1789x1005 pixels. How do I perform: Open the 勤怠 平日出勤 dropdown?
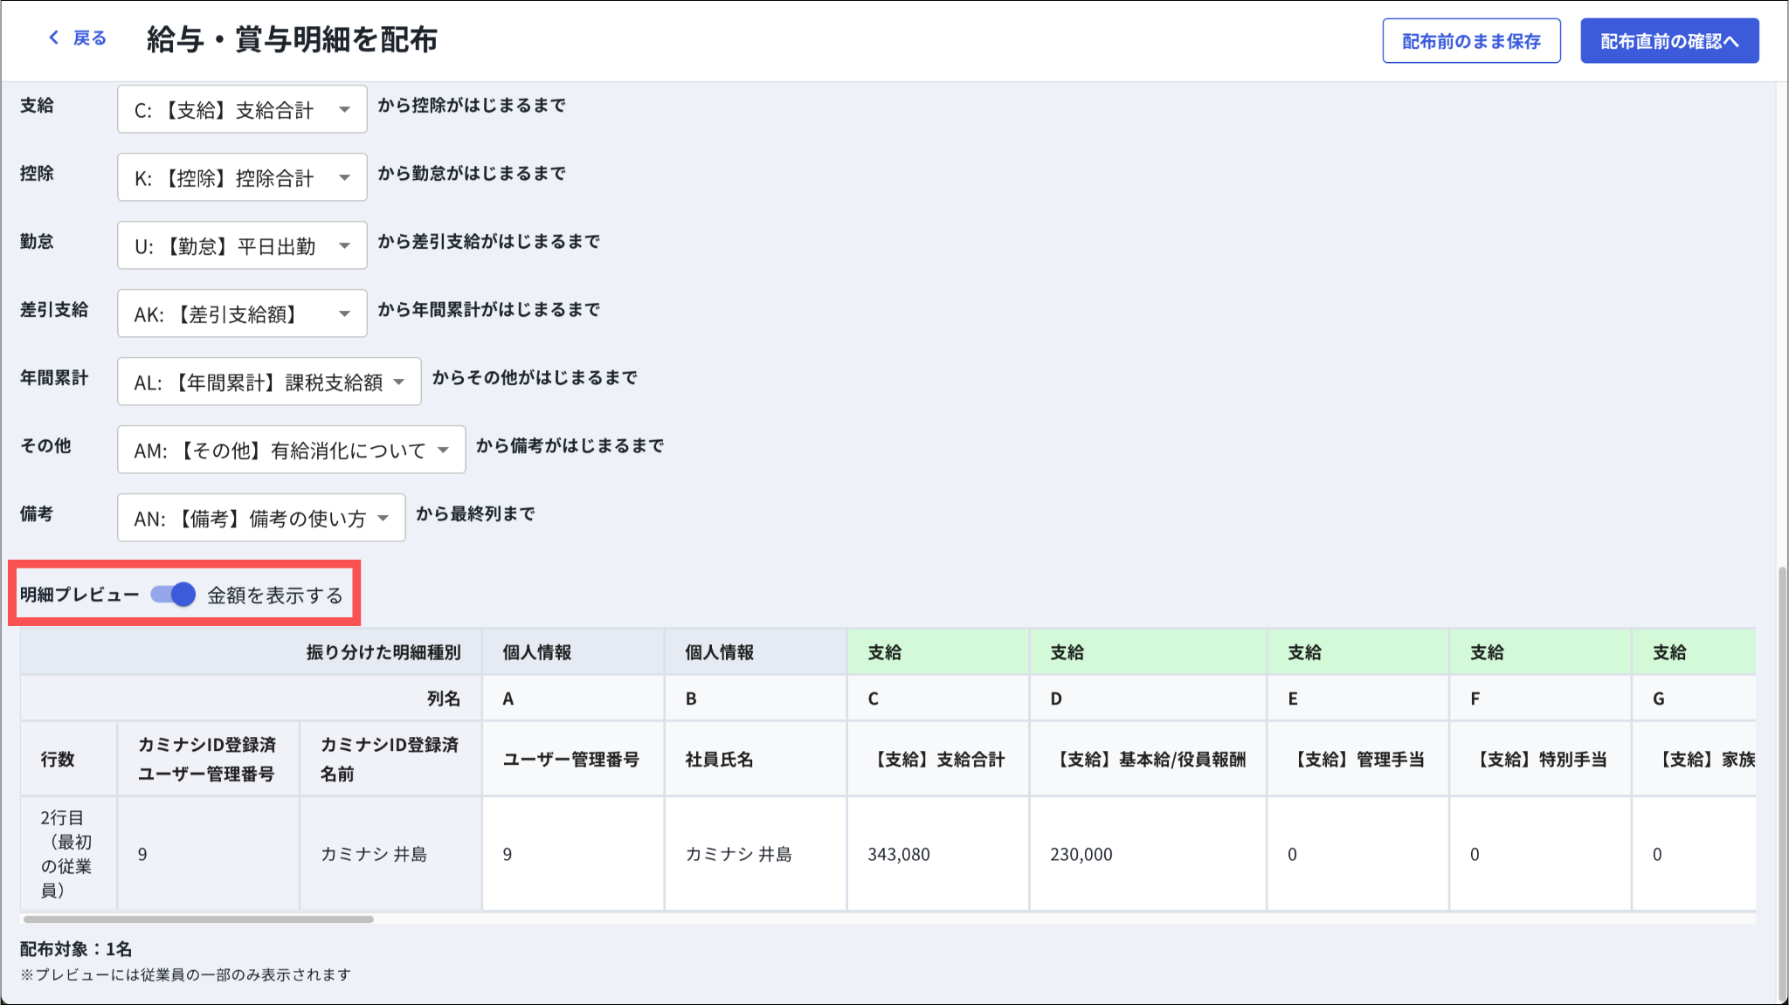pos(242,246)
